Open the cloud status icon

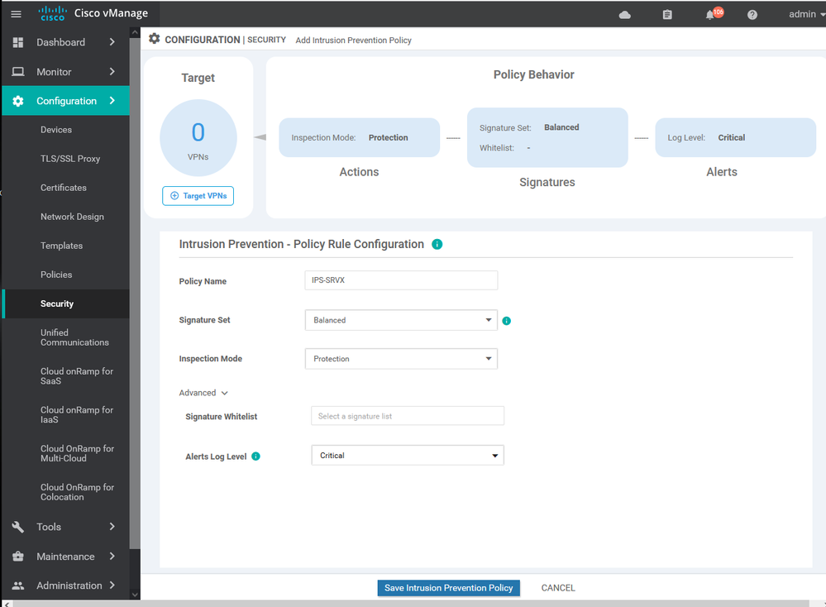click(x=625, y=15)
